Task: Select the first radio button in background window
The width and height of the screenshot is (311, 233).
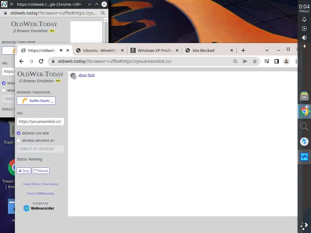Action: tap(4, 83)
